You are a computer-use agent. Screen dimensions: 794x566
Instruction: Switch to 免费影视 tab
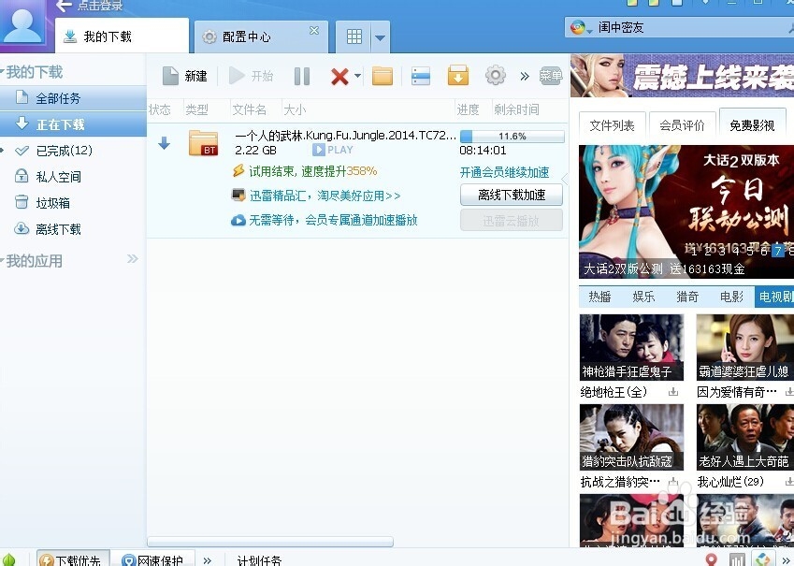point(752,124)
